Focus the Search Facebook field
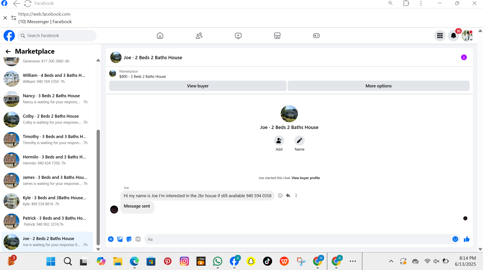483x270 pixels. [x=57, y=36]
